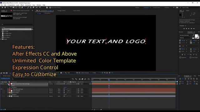Jump to last frame in Preview
Image resolution: width=200 pixels, height=112 pixels.
point(194,29)
